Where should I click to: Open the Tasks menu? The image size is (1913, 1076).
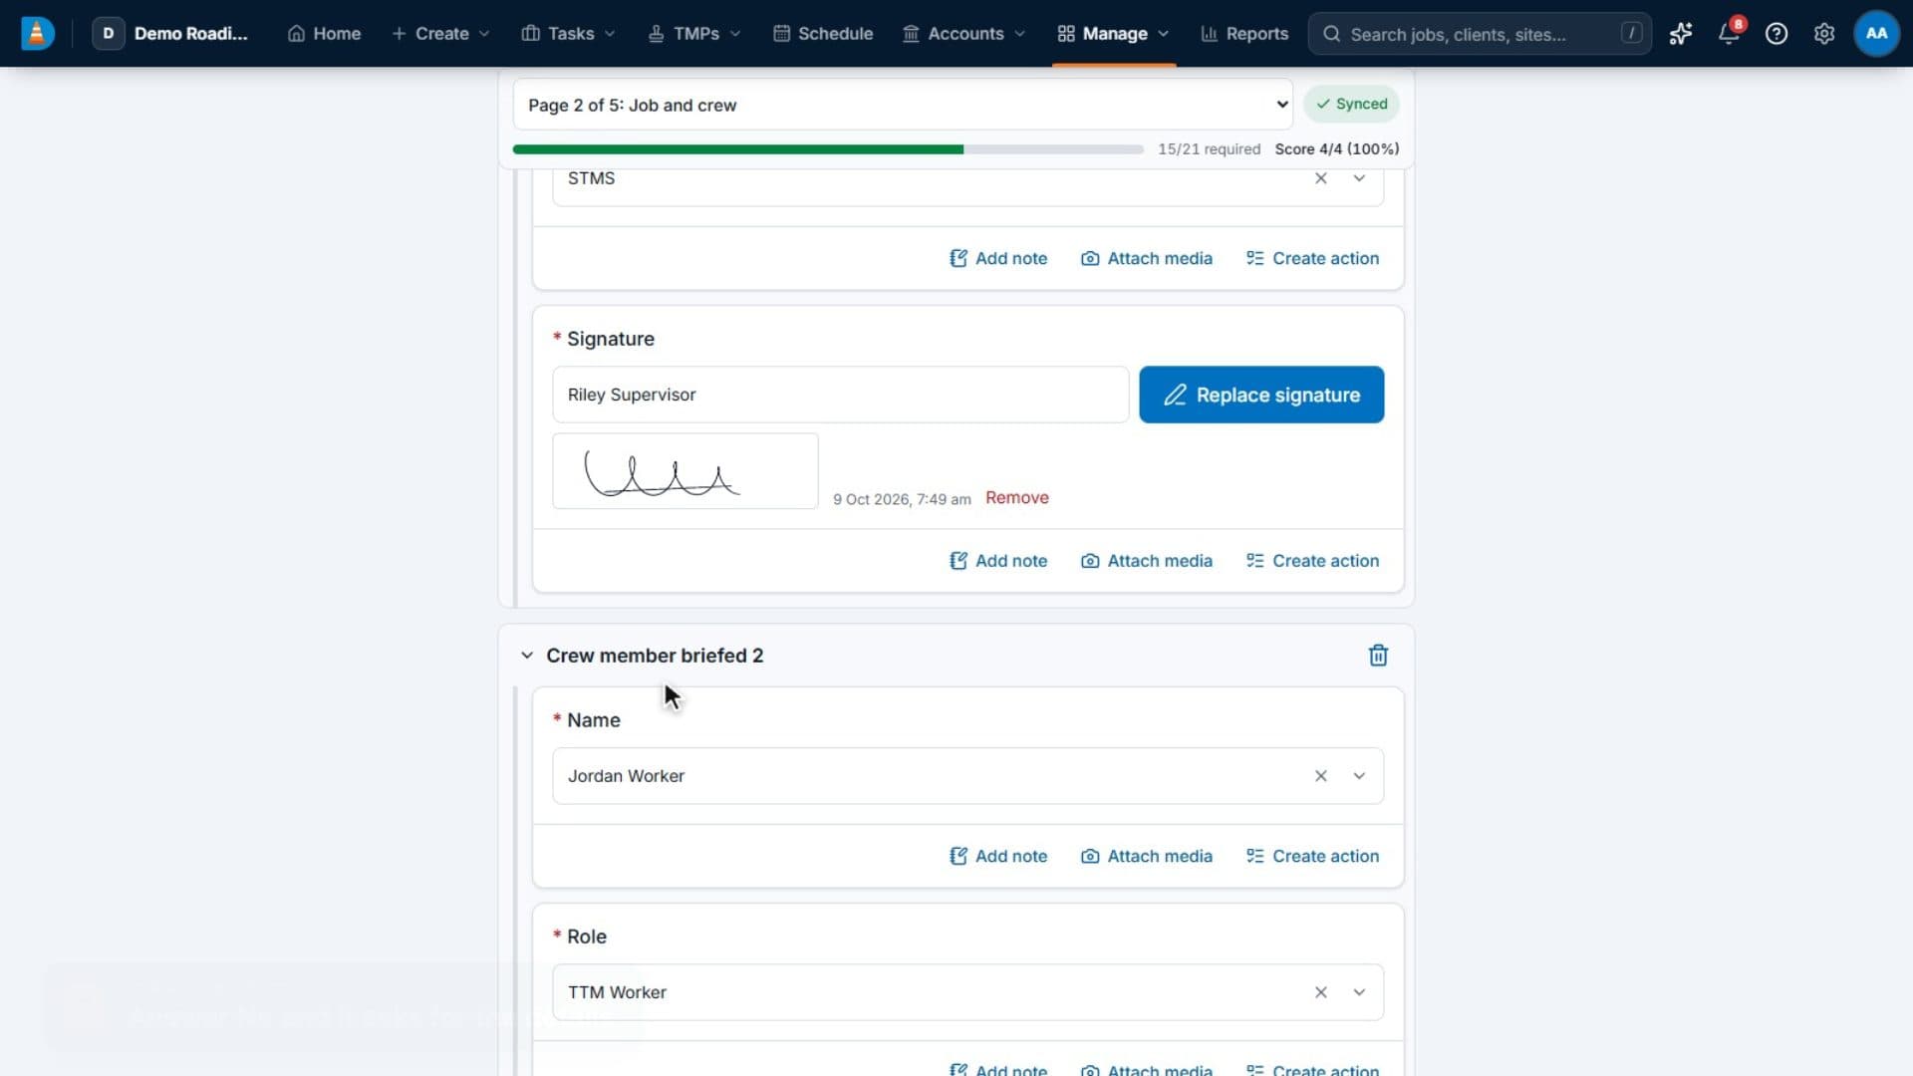(568, 34)
